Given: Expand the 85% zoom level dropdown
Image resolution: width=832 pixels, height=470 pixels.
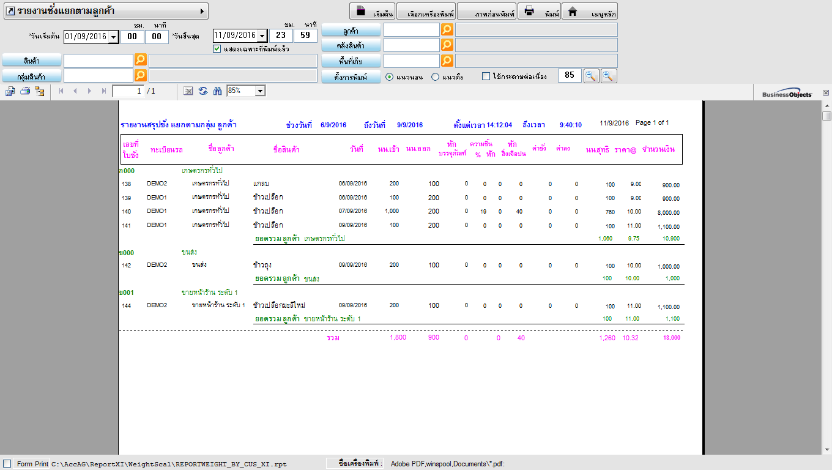Looking at the screenshot, I should (x=260, y=91).
